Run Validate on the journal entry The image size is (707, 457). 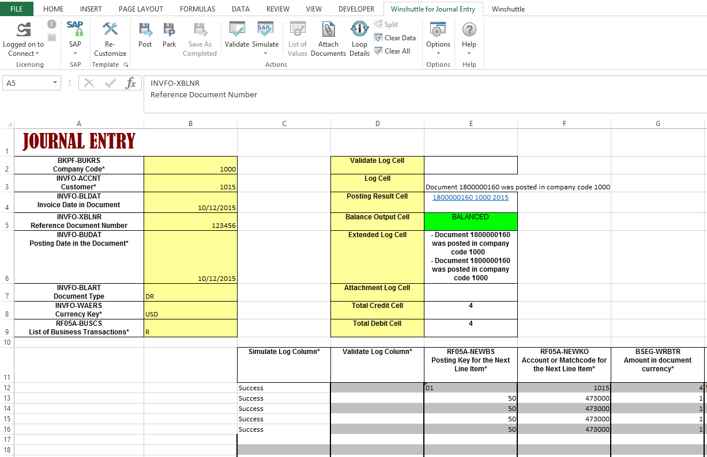pyautogui.click(x=237, y=35)
